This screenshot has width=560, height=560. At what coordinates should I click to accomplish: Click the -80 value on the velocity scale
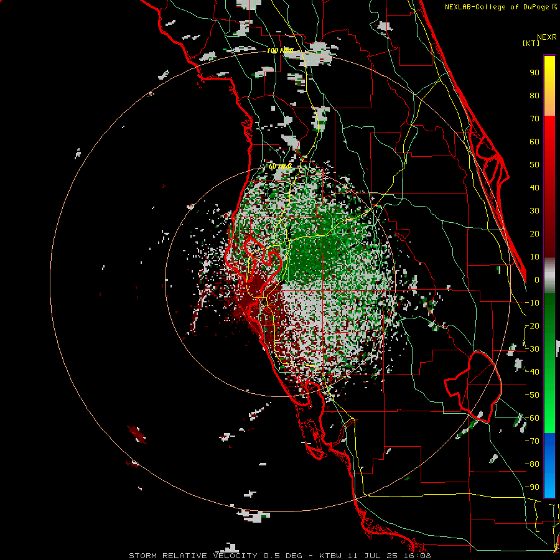point(532,464)
